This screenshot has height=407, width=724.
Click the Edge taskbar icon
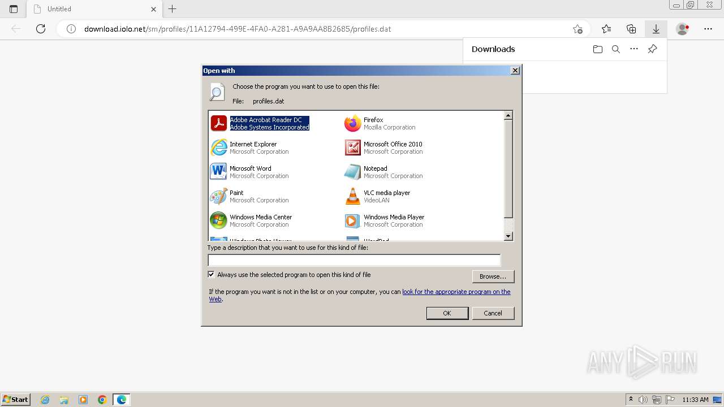click(x=122, y=400)
